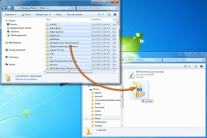The image size is (207, 138).
Task: Click the Galaxy tree scrollbar down arrow
Action: [122, 126]
